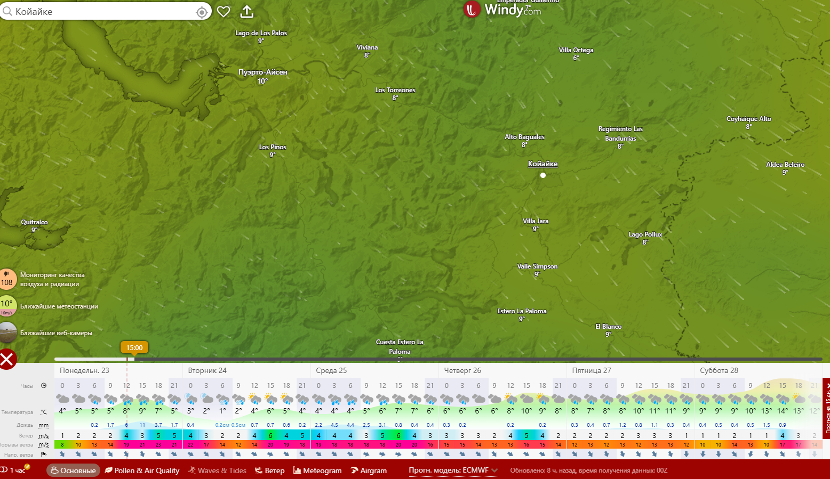830x479 pixels.
Task: Close the forecast panel with red X
Action: tap(7, 359)
